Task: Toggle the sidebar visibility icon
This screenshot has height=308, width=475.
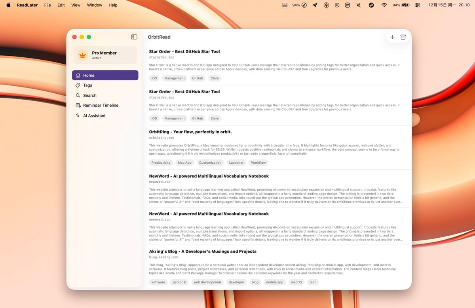Action: [x=134, y=37]
